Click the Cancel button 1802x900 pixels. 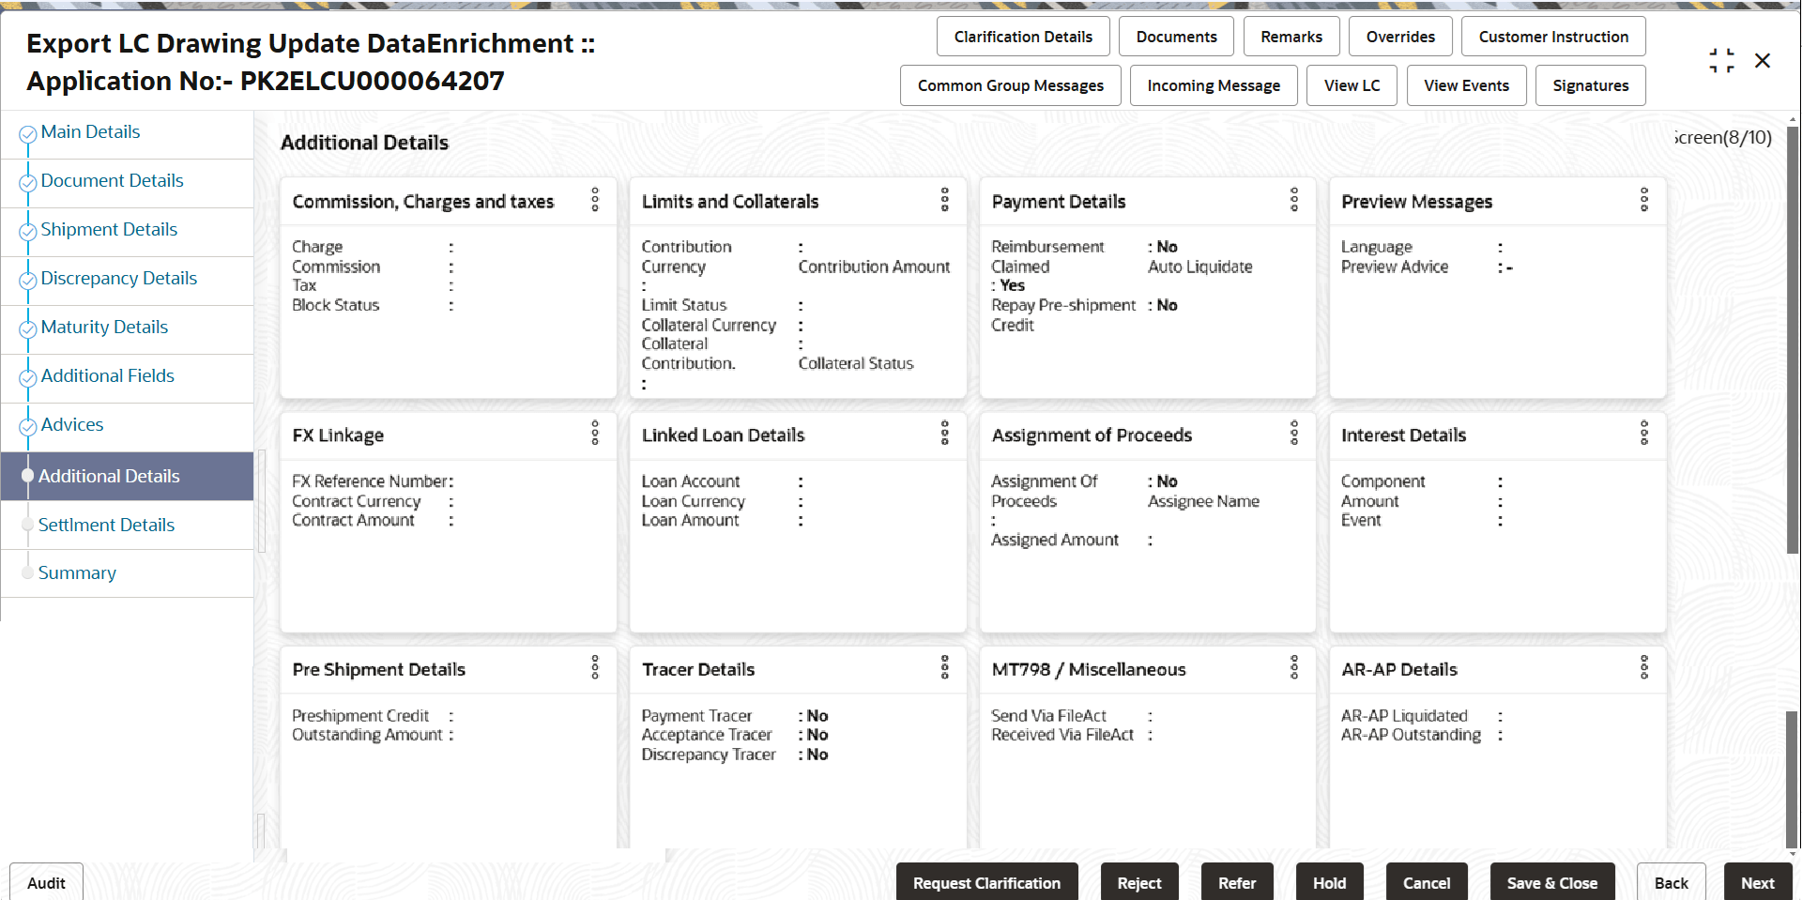pyautogui.click(x=1427, y=882)
